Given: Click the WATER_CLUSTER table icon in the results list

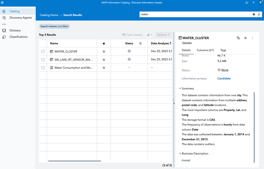Looking at the screenshot, I should [52, 52].
